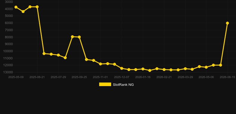Select the data point for 2025-12-07
This screenshot has width=236, height=114.
[x=122, y=68]
